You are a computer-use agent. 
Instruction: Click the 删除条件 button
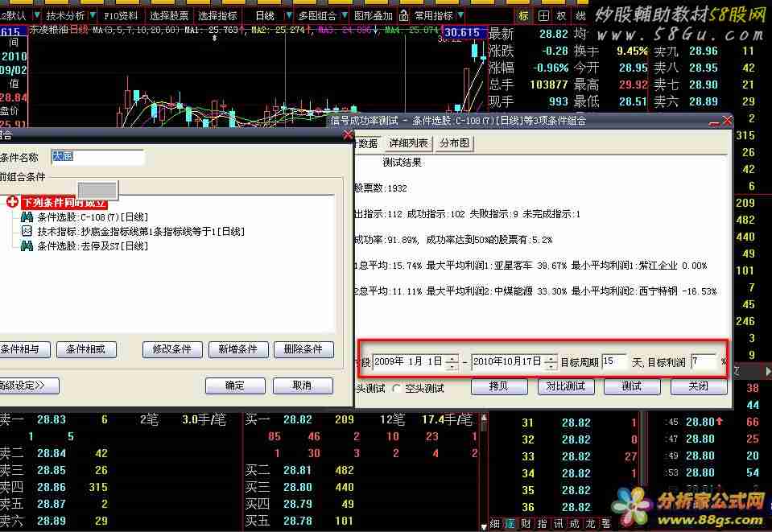(x=303, y=349)
